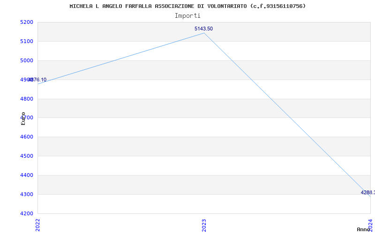Click the 4800 y-axis value
This screenshot has width=375, height=234.
(27, 99)
